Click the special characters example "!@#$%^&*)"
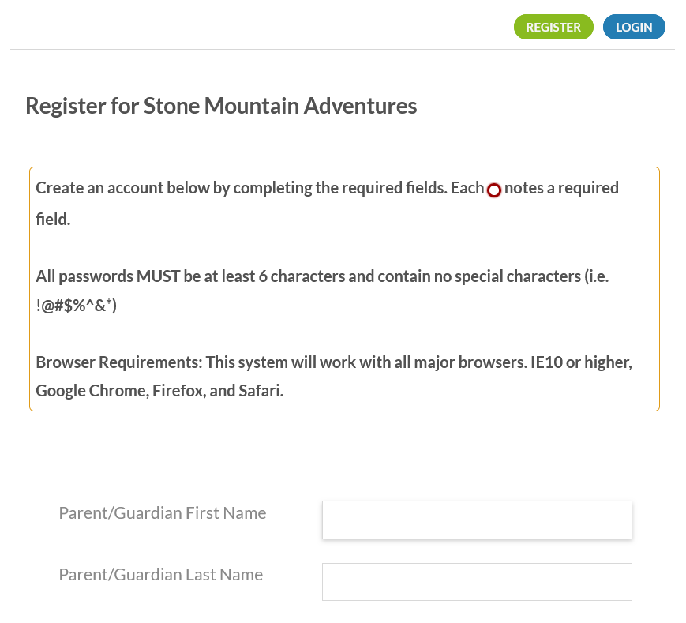Viewport: 686px width, 623px height. tap(77, 306)
